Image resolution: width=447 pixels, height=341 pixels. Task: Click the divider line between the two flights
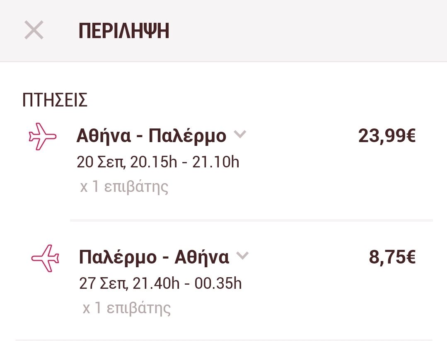click(251, 220)
